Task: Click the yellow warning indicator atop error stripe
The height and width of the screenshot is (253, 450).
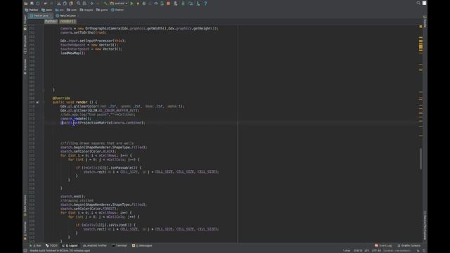Action: coord(420,27)
